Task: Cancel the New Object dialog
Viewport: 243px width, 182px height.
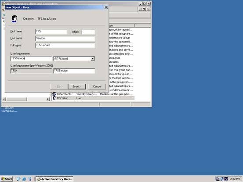Action: [97, 86]
